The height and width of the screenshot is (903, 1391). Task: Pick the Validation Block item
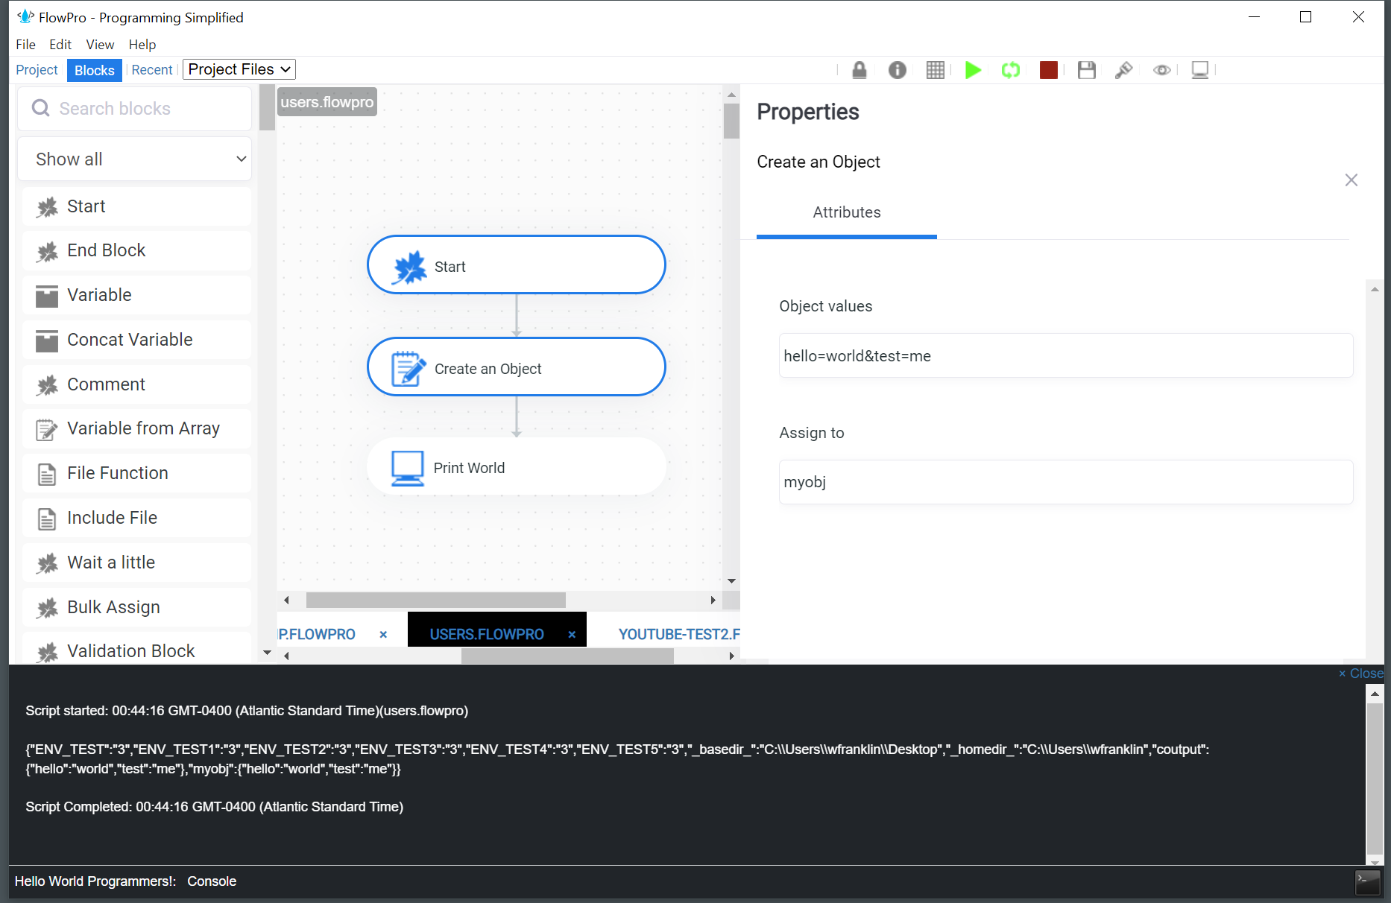[x=136, y=650]
